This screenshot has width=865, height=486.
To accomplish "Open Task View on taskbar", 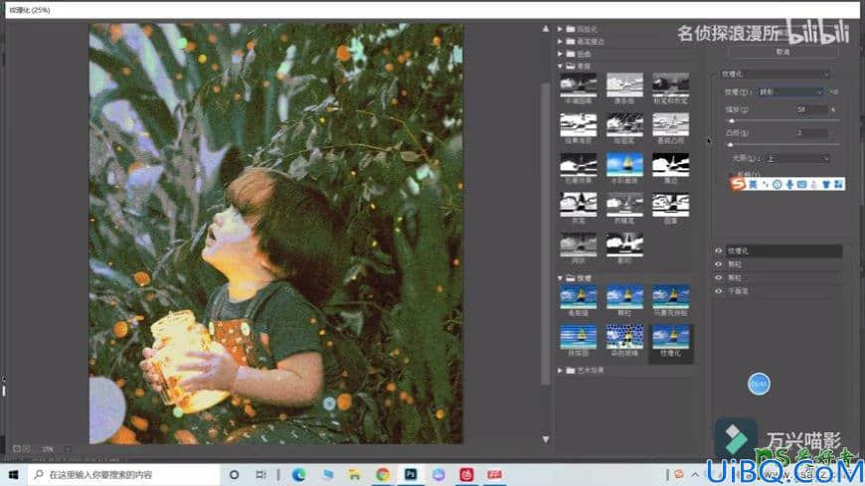I will pos(260,474).
